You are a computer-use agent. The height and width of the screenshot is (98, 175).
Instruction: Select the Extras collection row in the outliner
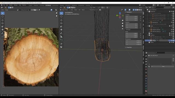point(160,42)
